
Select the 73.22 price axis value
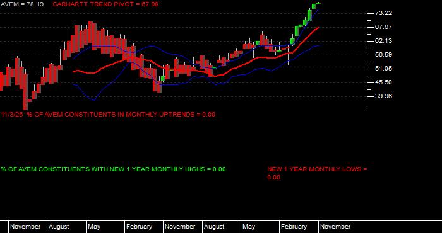tap(384, 13)
